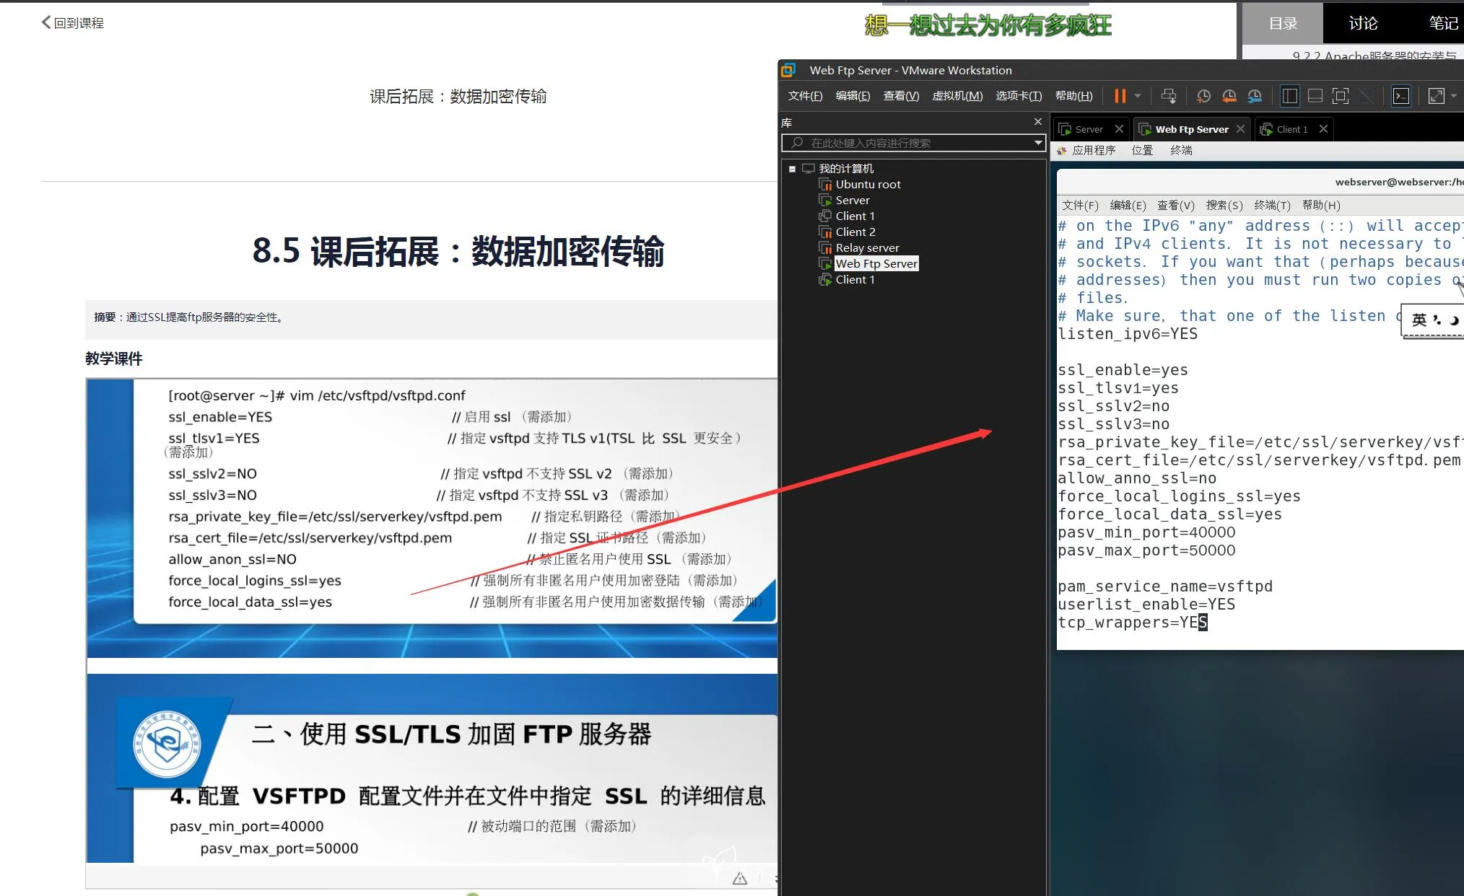Open VMware 虚拟机(M) menu
Viewport: 1464px width, 896px height.
(957, 96)
